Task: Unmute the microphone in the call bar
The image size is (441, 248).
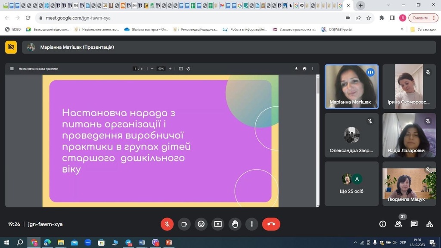Action: (167, 224)
